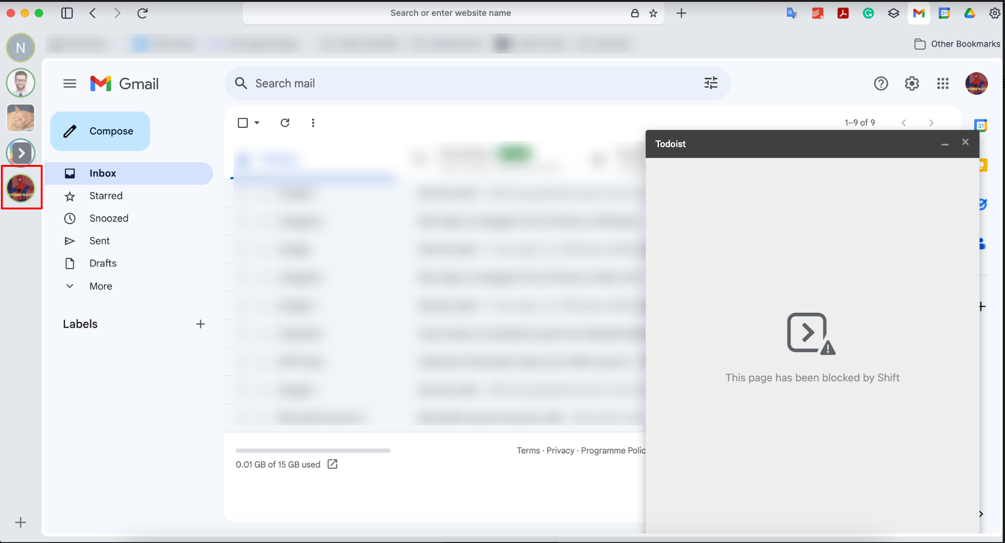This screenshot has height=543, width=1005.
Task: Focus the Search mail field
Action: (x=477, y=83)
